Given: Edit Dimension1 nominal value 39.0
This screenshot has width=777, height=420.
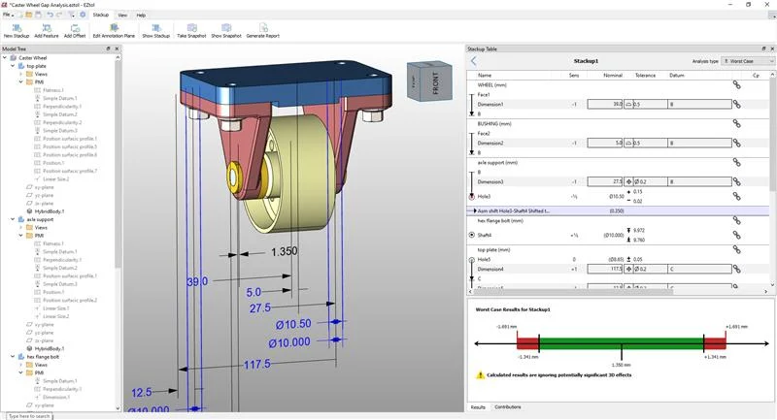Looking at the screenshot, I should [x=605, y=105].
